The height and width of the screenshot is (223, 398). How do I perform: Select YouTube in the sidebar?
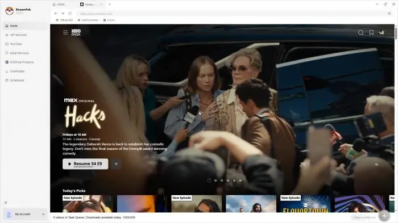(x=25, y=44)
